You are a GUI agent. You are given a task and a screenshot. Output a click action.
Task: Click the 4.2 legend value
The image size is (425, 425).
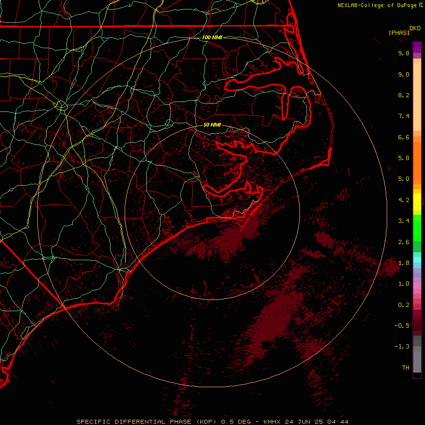click(x=404, y=200)
